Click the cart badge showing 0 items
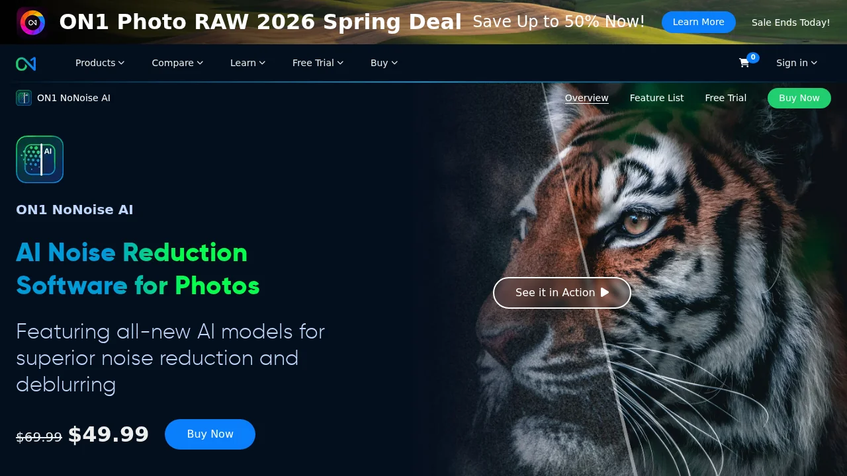847x476 pixels. coord(753,58)
